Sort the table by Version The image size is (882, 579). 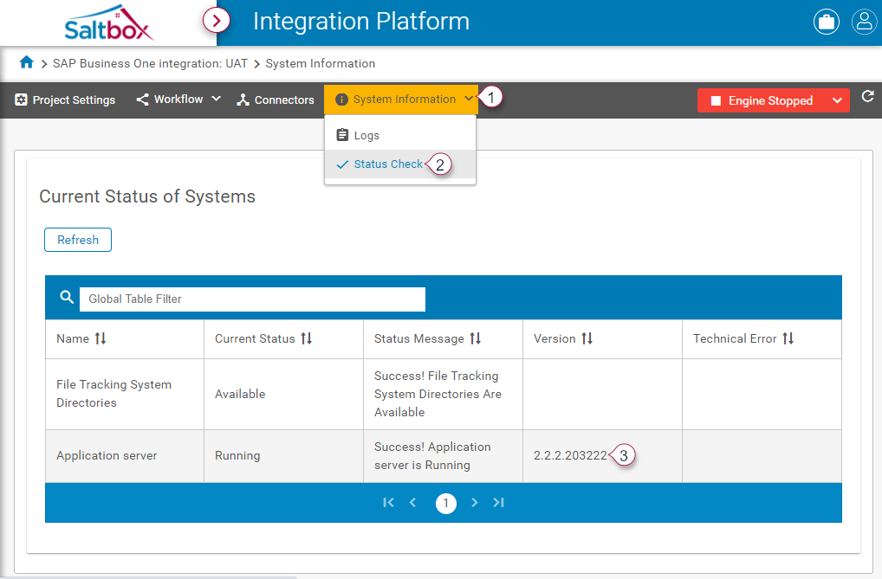pos(587,338)
